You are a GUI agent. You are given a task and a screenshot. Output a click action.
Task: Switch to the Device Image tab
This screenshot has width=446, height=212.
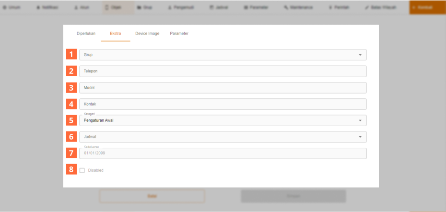[147, 34]
